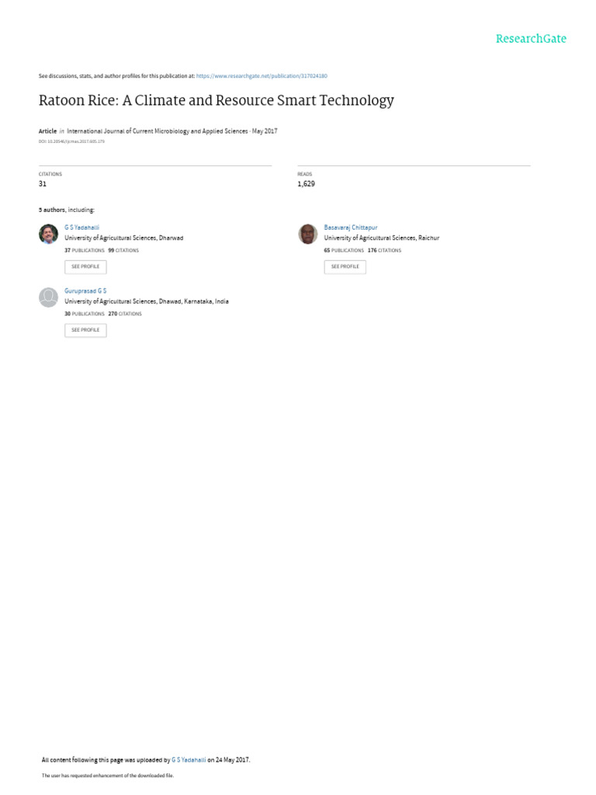
Task: Click See Profile button under G S Yadahalli
Action: pyautogui.click(x=85, y=267)
